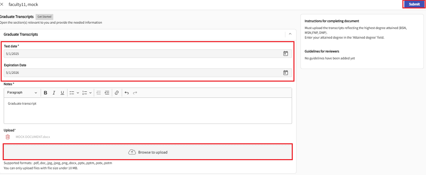Collapse the Graduate Transcripts section

290,34
